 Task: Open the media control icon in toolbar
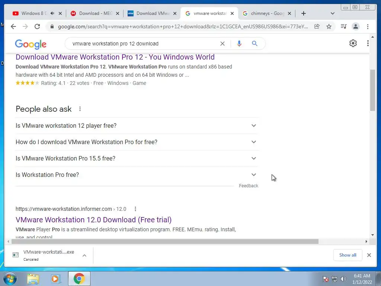(343, 26)
